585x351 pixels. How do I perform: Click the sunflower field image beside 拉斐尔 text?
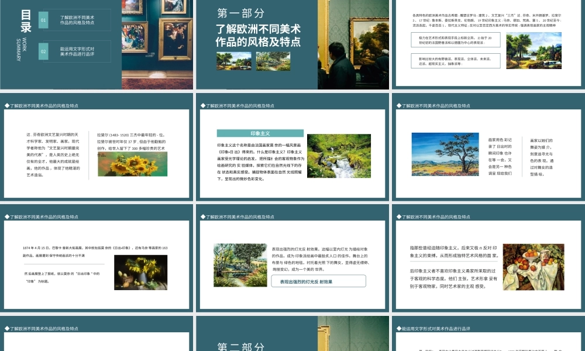point(132,164)
